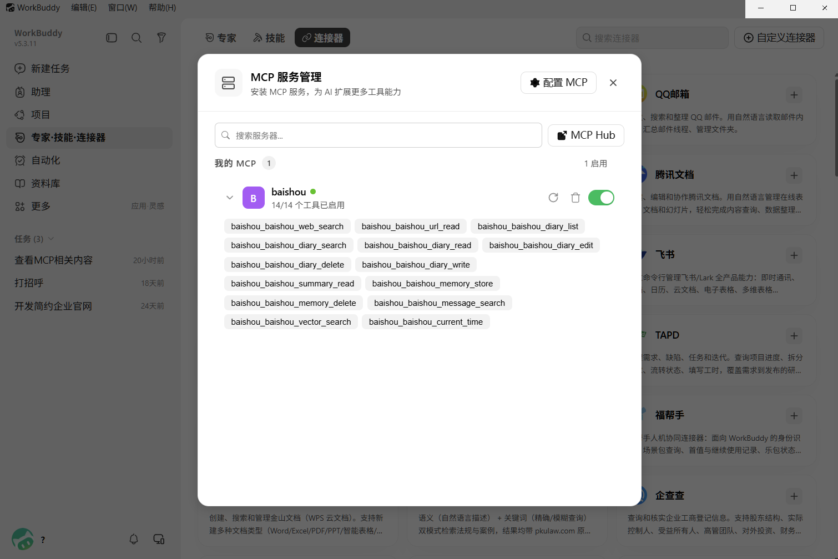838x559 pixels.
Task: Switch to the 专家 tab
Action: pos(221,38)
